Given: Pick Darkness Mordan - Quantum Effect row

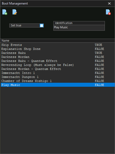Looking at the screenshot, I should click(x=58, y=69).
